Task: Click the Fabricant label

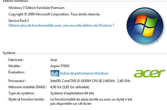Action: tap(16, 60)
